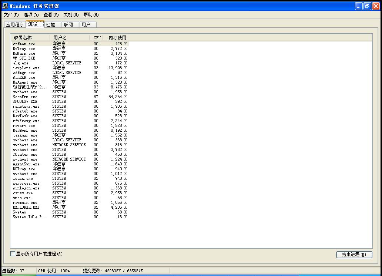Select the iexplore.exe process row
This screenshot has height=276, width=382.
tap(26, 68)
